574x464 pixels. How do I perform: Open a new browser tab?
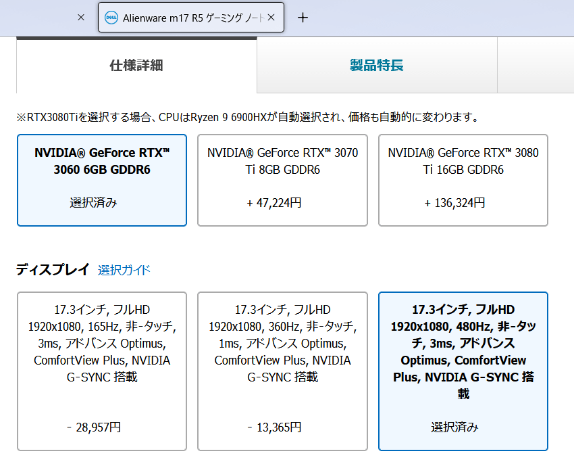pos(303,17)
